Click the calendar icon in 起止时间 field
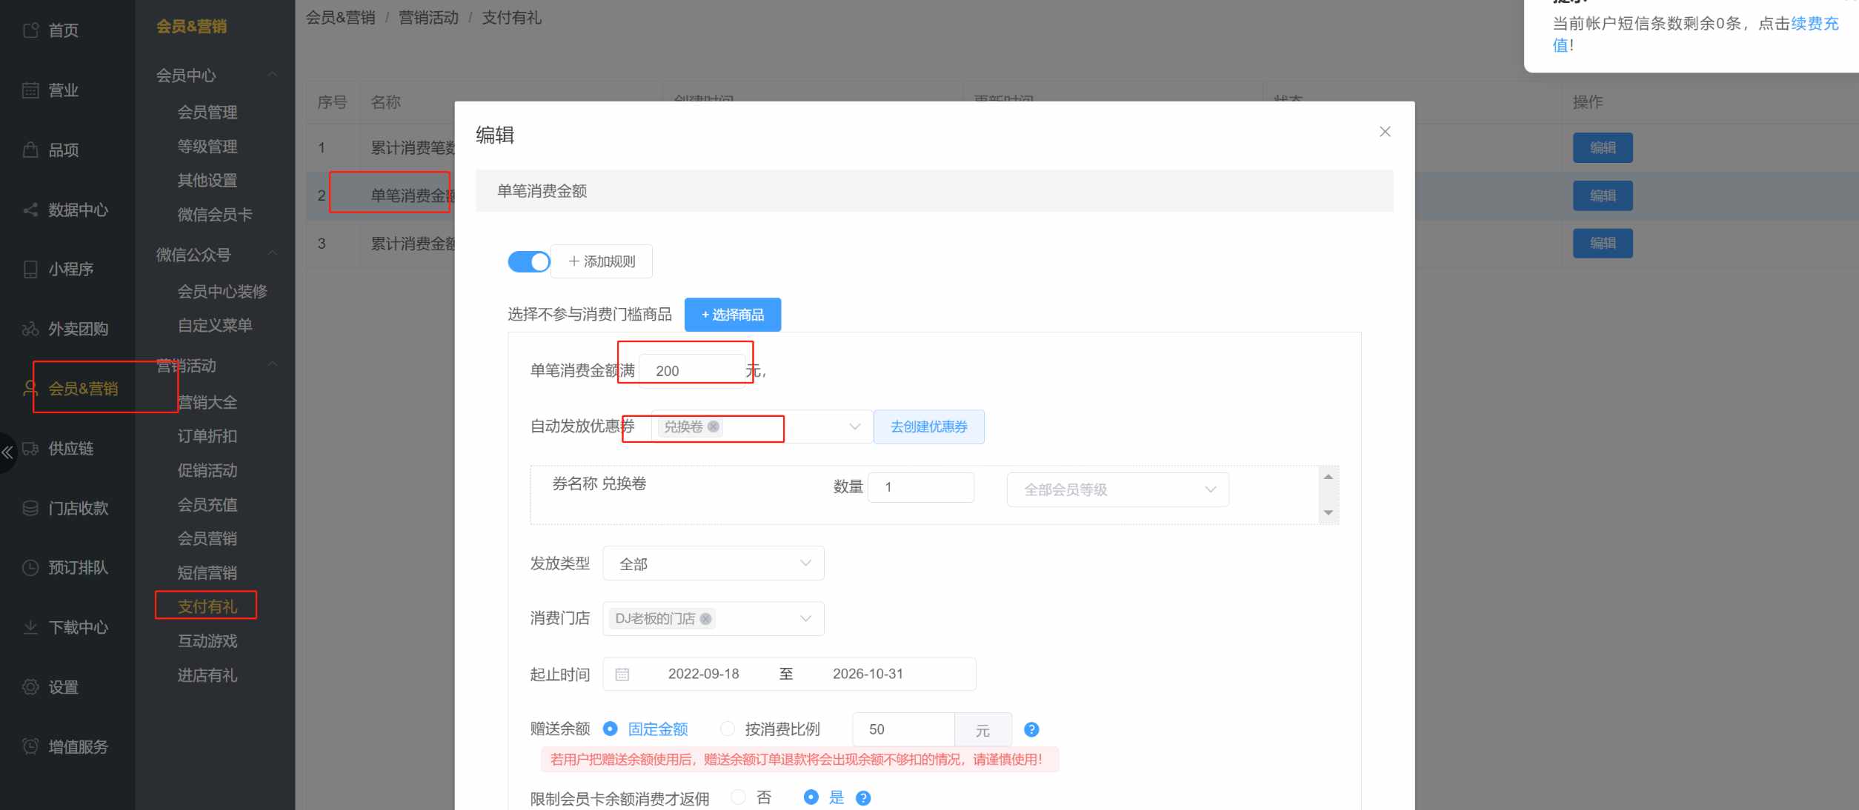Screen dimensions: 1859x810 pyautogui.click(x=622, y=675)
